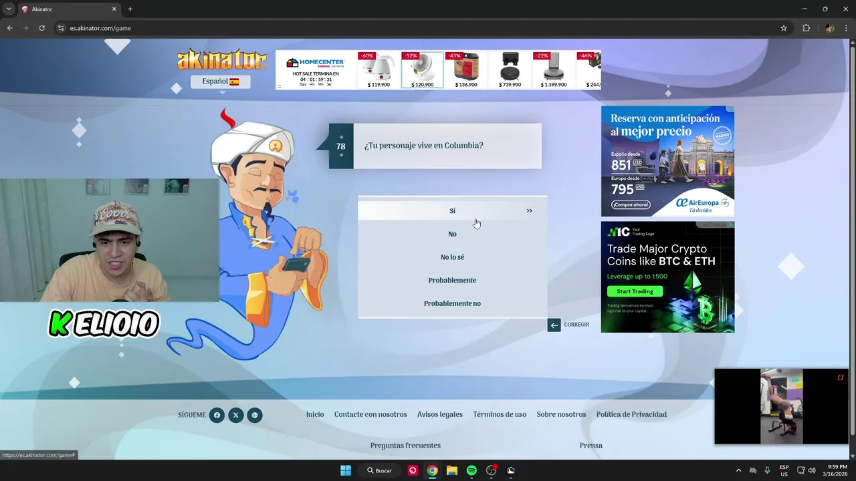The height and width of the screenshot is (481, 856).
Task: Open the 'Sobre nosotros' link
Action: (x=561, y=414)
